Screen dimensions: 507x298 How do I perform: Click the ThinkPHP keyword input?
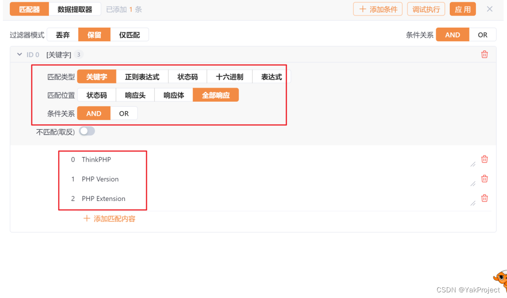point(277,159)
